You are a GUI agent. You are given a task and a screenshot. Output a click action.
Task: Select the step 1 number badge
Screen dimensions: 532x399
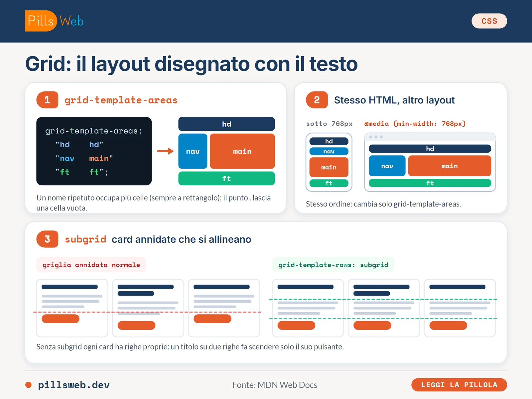pyautogui.click(x=47, y=100)
